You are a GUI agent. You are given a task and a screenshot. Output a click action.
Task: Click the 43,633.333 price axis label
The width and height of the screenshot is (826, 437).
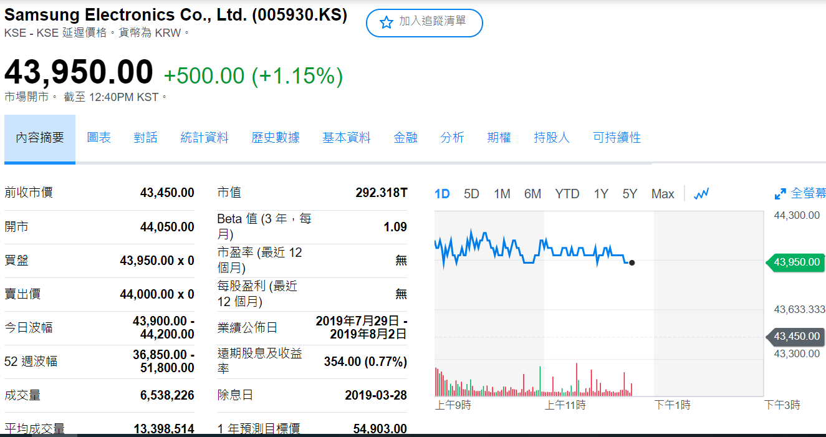click(x=799, y=309)
